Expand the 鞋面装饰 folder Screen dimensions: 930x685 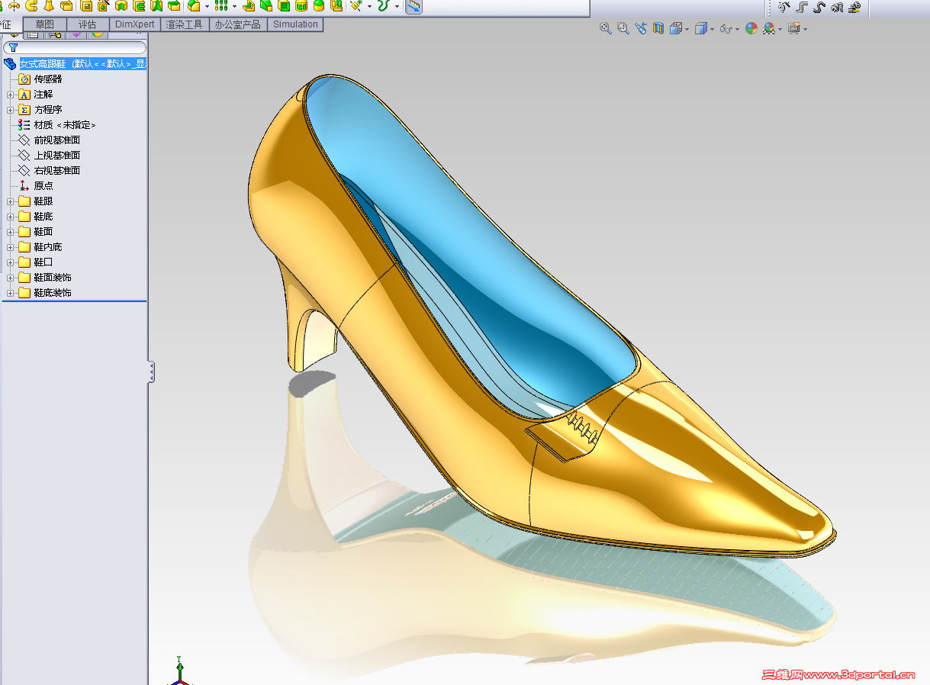pyautogui.click(x=11, y=278)
